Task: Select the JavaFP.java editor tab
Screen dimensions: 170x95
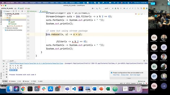Action: click(45, 11)
